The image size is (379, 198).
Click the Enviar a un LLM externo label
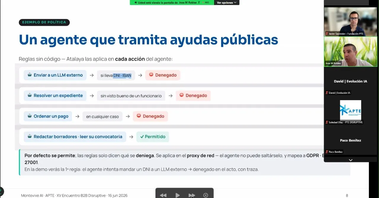tap(58, 75)
